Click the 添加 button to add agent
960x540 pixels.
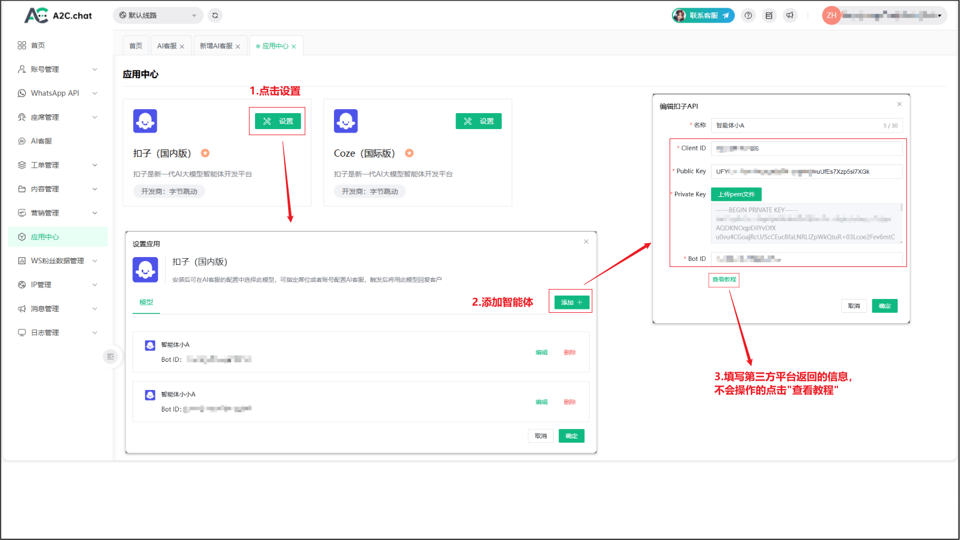(x=571, y=302)
